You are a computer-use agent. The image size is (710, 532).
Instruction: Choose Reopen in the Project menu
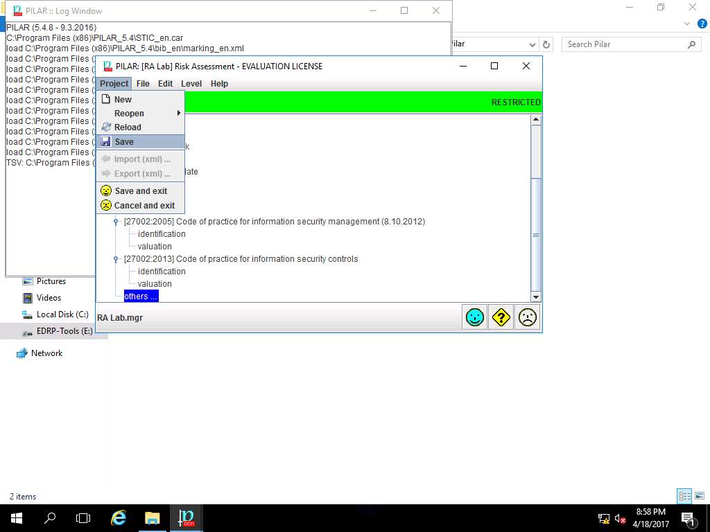[x=140, y=113]
